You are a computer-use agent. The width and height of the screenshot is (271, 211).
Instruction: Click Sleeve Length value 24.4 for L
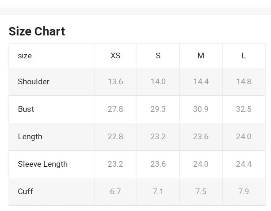click(x=244, y=164)
